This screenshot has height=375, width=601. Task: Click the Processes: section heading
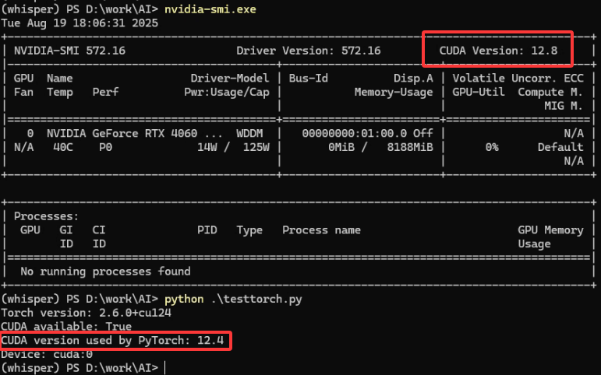point(47,216)
